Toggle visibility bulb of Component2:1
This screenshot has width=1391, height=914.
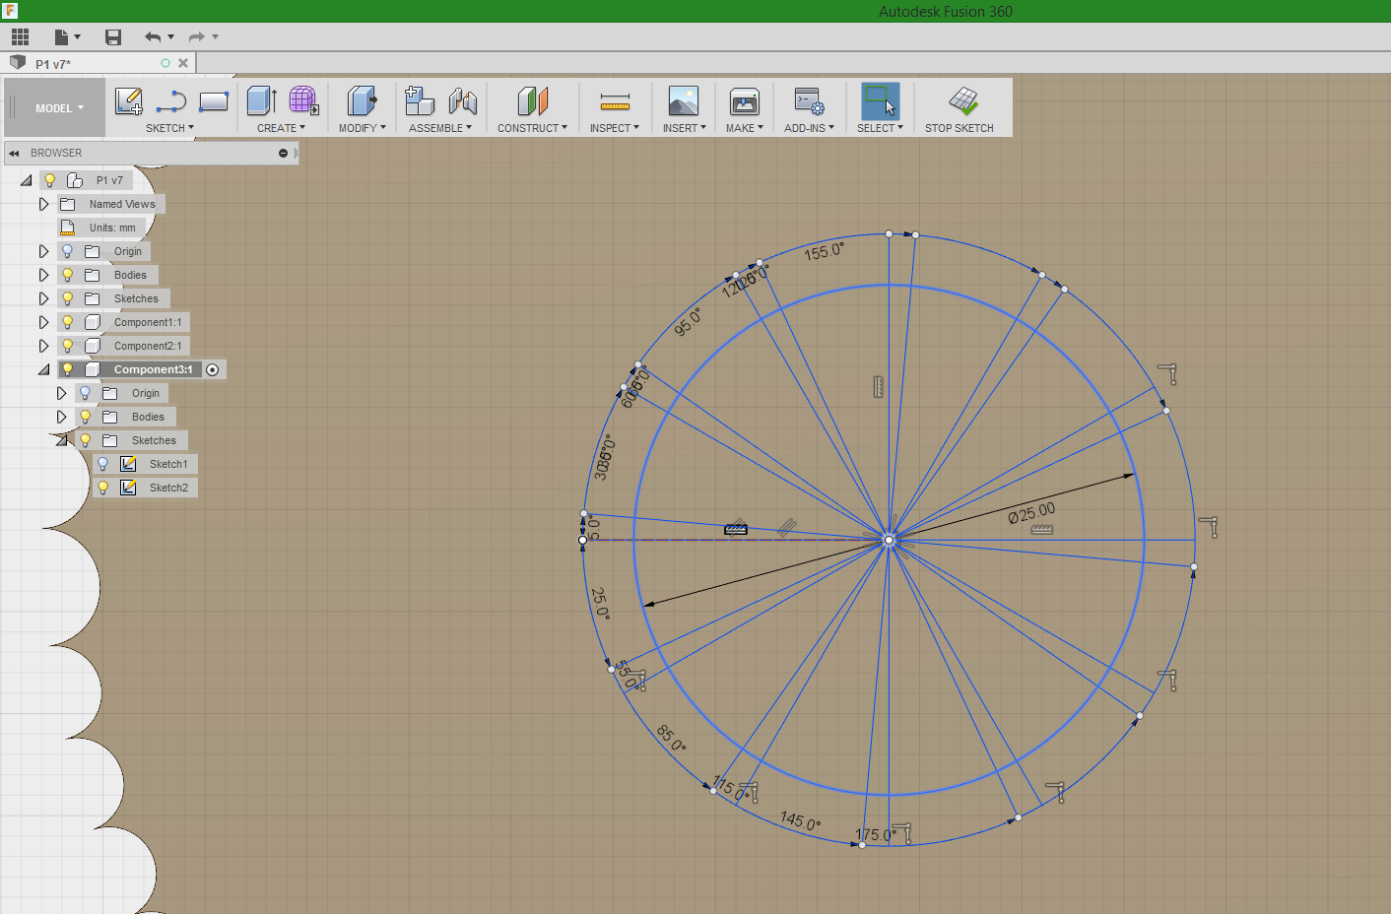[x=68, y=346]
